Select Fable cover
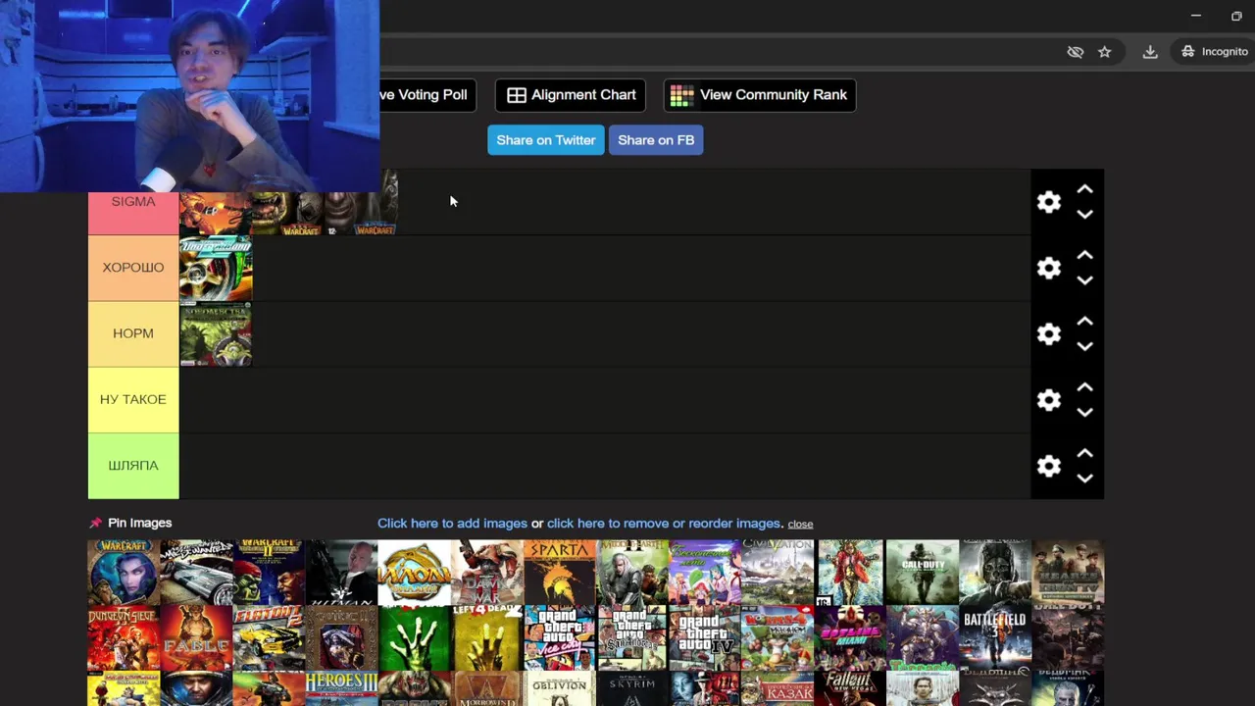The width and height of the screenshot is (1255, 706). tap(196, 637)
